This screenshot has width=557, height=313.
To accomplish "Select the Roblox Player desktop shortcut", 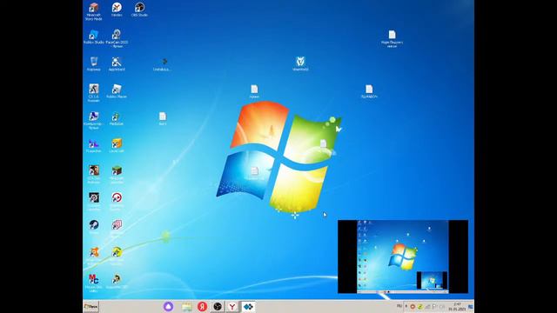I will (117, 91).
